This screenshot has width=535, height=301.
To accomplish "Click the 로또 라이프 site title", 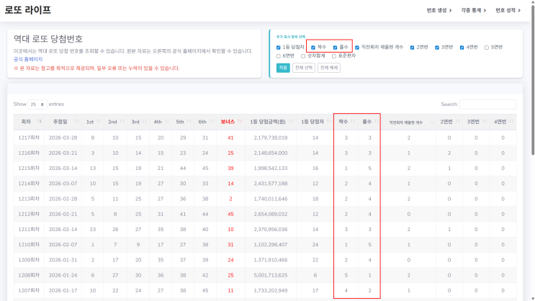I will [27, 10].
